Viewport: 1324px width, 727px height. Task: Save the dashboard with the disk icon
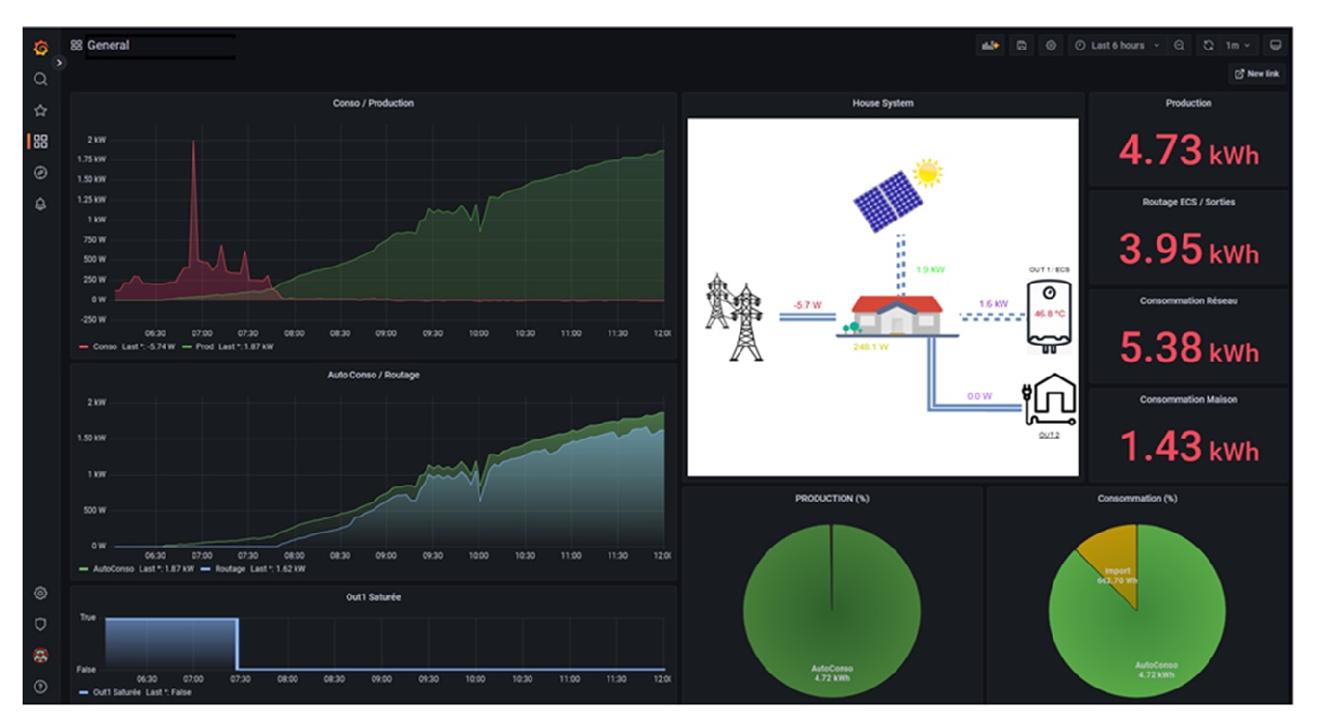click(1021, 45)
